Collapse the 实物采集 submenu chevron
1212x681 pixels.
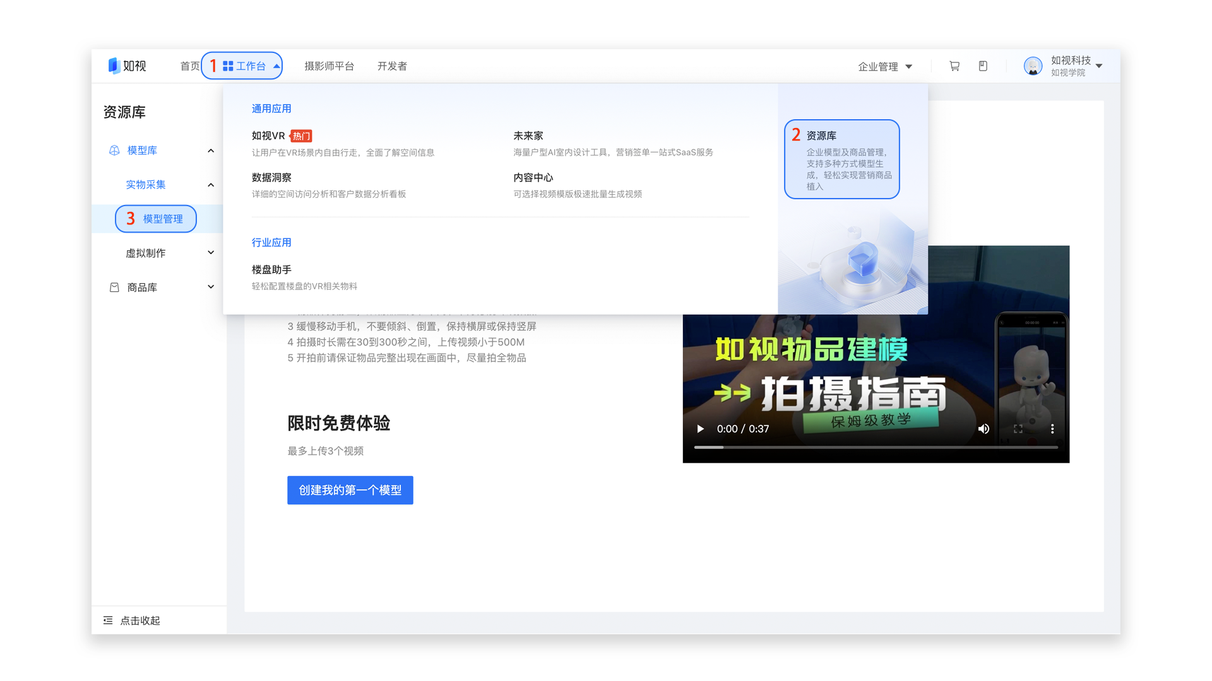(211, 185)
